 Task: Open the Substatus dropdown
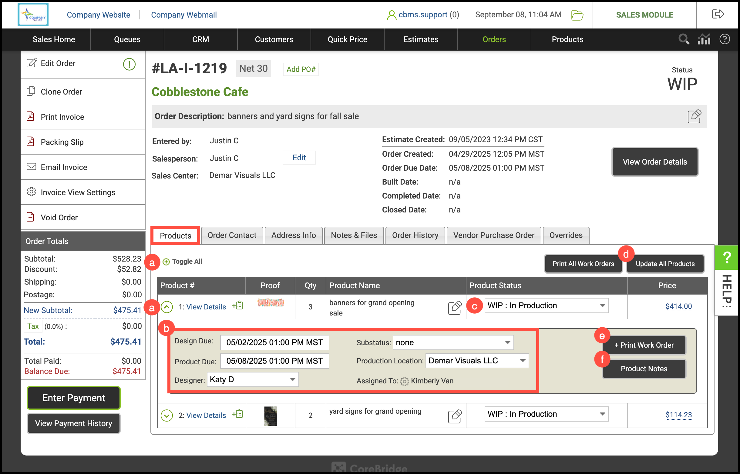pos(453,342)
